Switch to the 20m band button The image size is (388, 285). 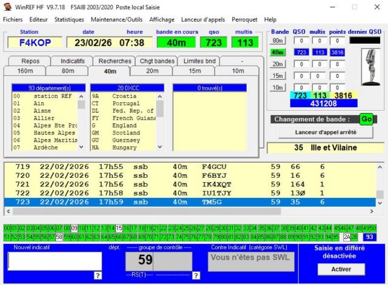(x=278, y=64)
